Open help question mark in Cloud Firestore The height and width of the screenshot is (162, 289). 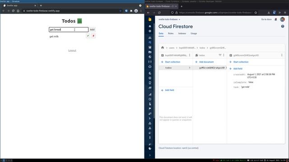tap(283, 27)
